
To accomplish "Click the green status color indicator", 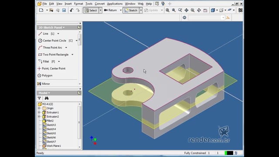I will [226, 153].
